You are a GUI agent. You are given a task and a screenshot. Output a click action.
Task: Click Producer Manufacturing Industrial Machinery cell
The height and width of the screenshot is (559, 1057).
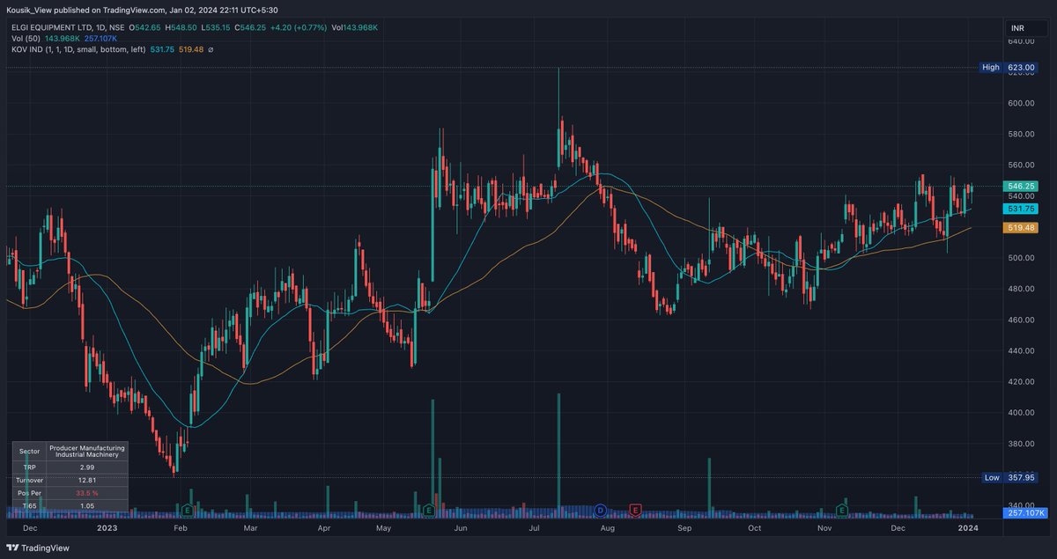tap(86, 451)
